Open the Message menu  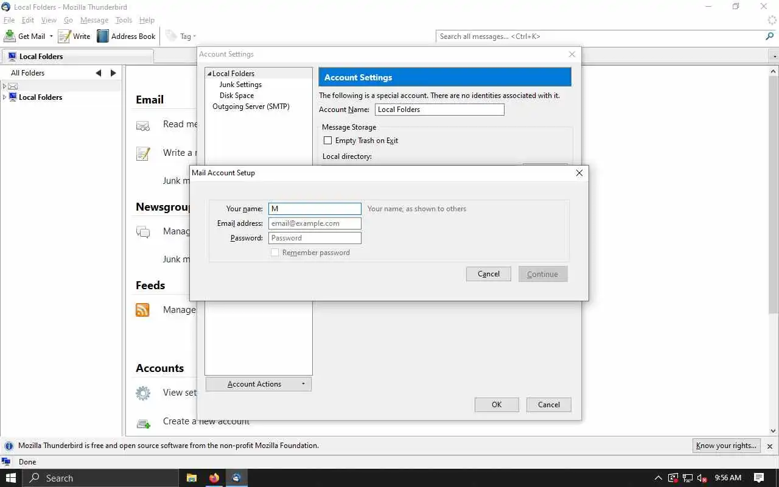(94, 20)
